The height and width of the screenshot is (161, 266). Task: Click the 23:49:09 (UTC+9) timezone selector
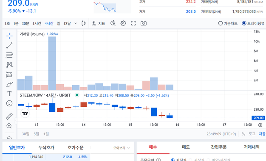(x=221, y=134)
